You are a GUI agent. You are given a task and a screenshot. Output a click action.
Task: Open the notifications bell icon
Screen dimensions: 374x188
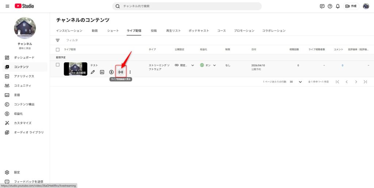(338, 6)
